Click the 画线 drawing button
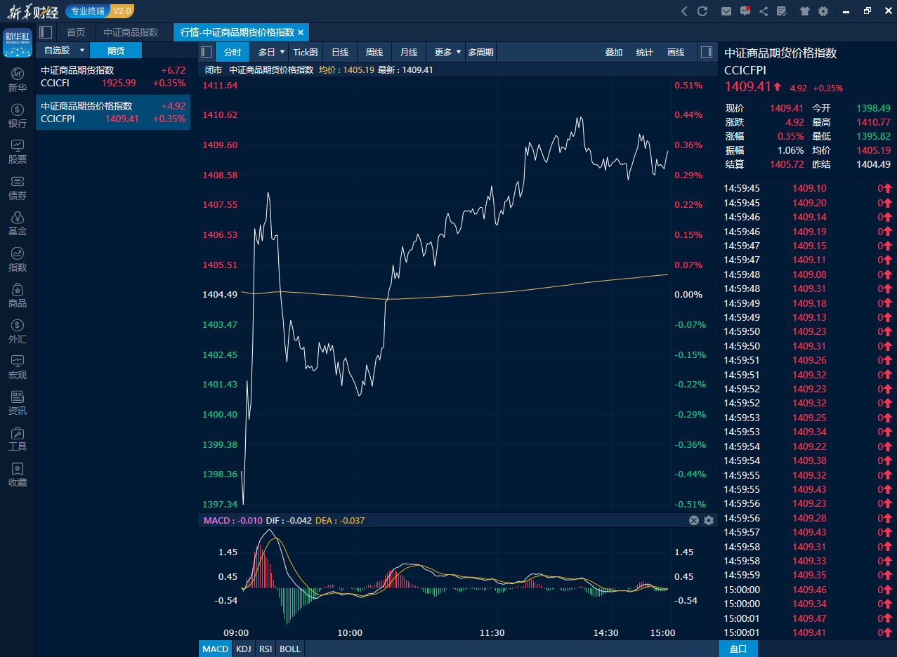The height and width of the screenshot is (657, 897). [x=676, y=52]
